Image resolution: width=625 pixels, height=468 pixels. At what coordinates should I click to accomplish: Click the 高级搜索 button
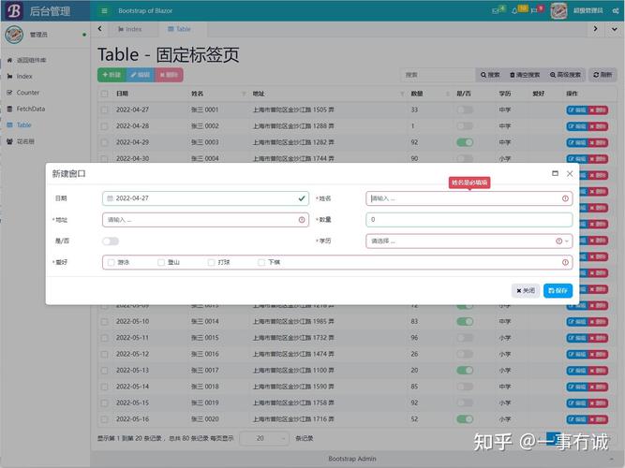click(x=565, y=75)
